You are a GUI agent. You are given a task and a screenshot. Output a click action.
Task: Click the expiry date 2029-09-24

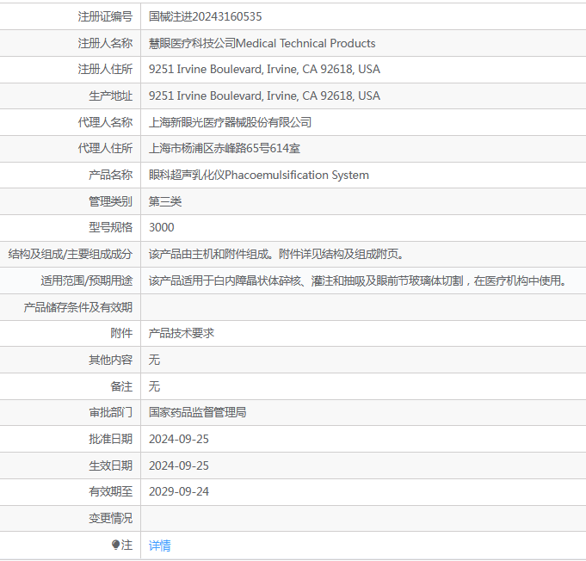pos(179,491)
